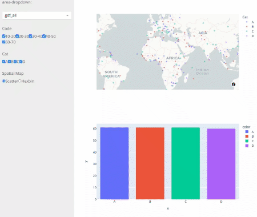257x217 pixels.
Task: Click the Cat legend title on map
Action: (x=245, y=17)
